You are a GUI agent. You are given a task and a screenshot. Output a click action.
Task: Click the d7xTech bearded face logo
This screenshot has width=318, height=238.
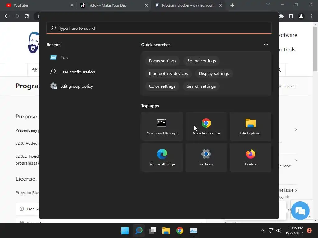pos(34,42)
